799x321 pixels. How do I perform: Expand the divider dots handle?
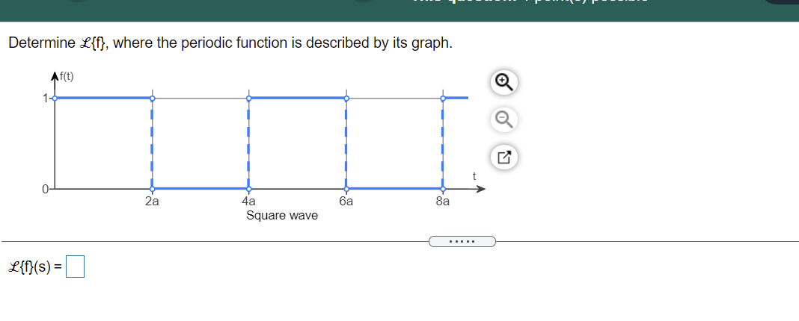462,241
